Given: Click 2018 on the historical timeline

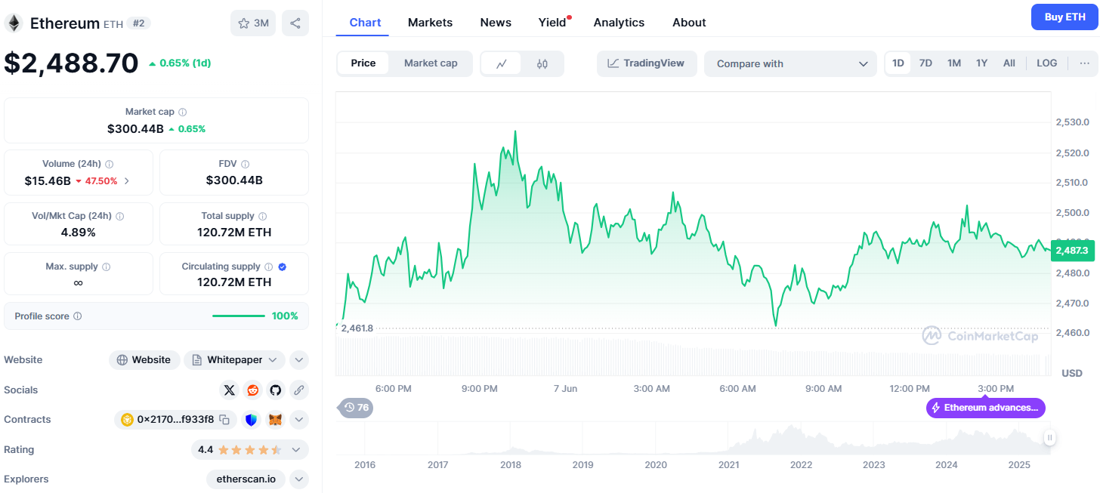Looking at the screenshot, I should [x=511, y=465].
